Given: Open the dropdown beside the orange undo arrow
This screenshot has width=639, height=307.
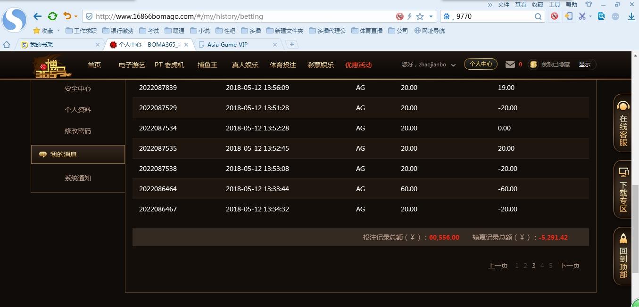Looking at the screenshot, I should coord(76,16).
